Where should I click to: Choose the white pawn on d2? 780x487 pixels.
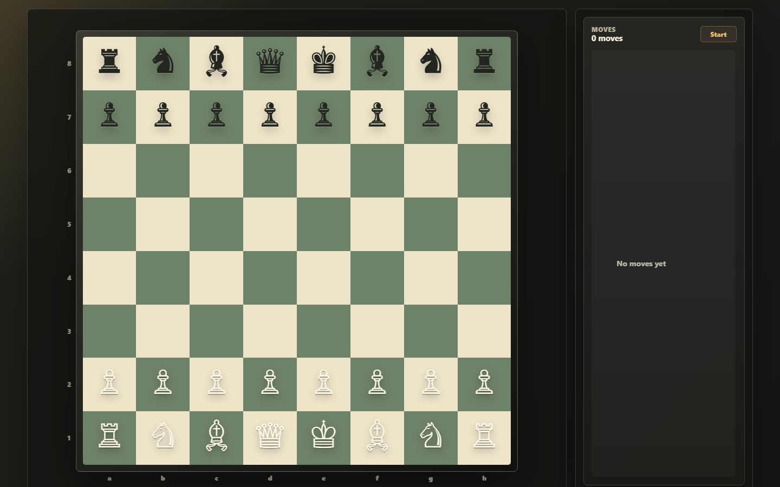[270, 384]
